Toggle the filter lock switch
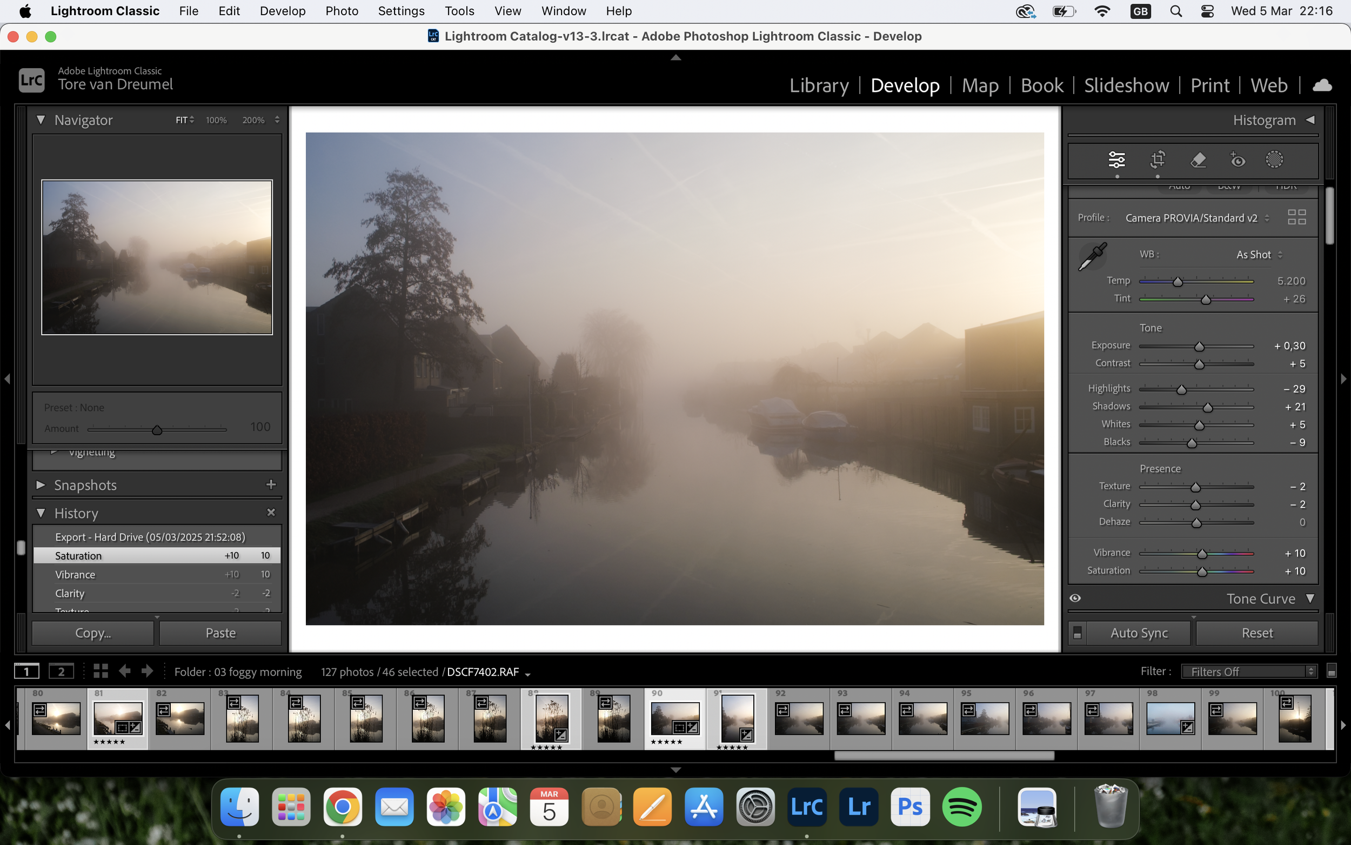1351x845 pixels. coord(1332,671)
